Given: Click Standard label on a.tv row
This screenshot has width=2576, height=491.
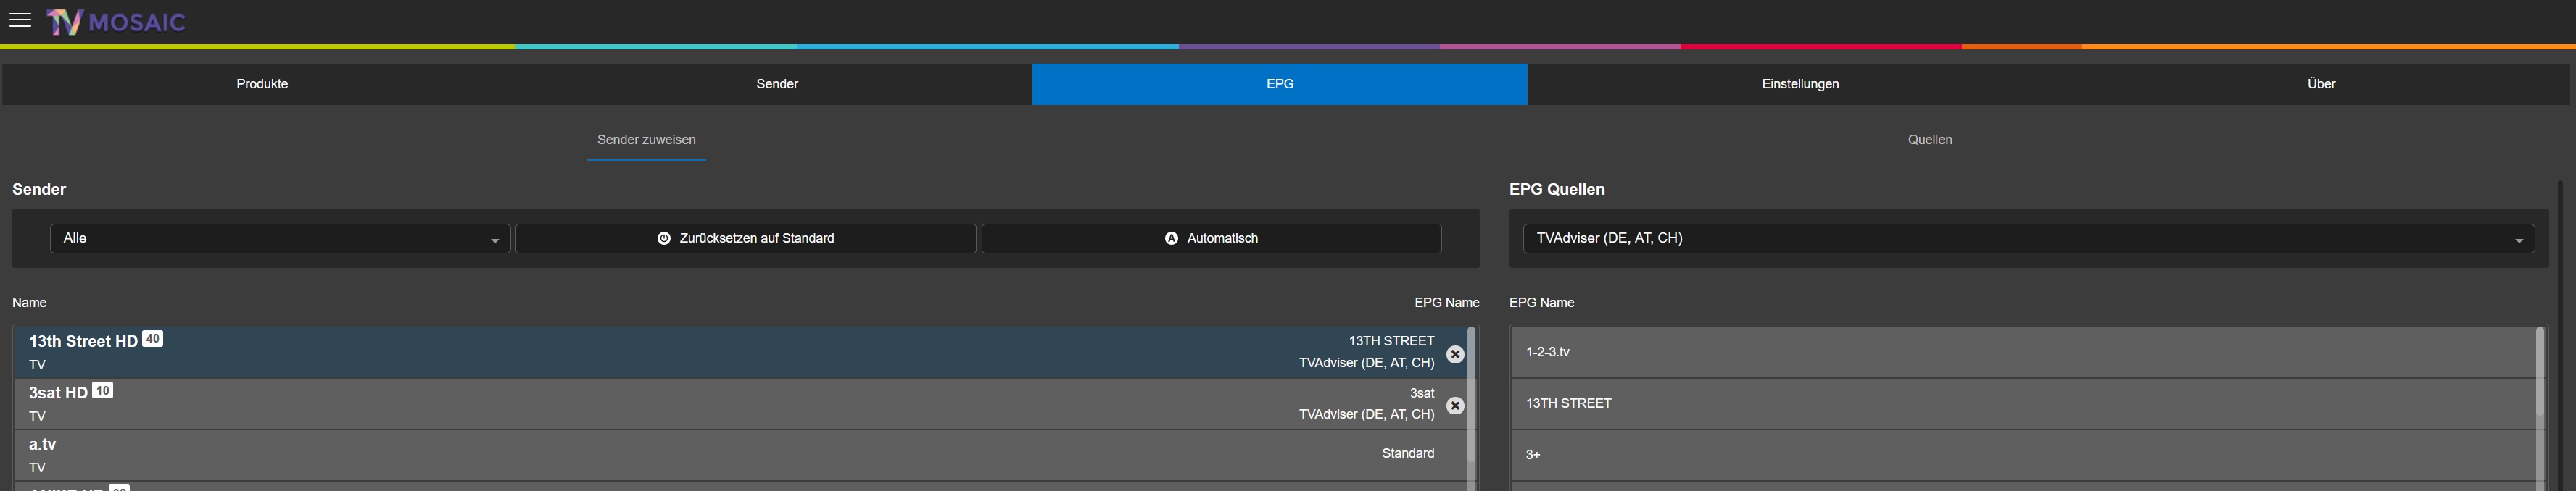Looking at the screenshot, I should point(1408,453).
